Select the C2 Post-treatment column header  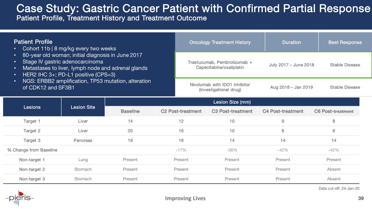tap(181, 111)
